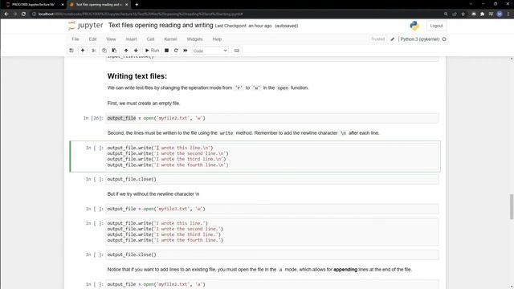Reload the page in the browser

click(23, 14)
